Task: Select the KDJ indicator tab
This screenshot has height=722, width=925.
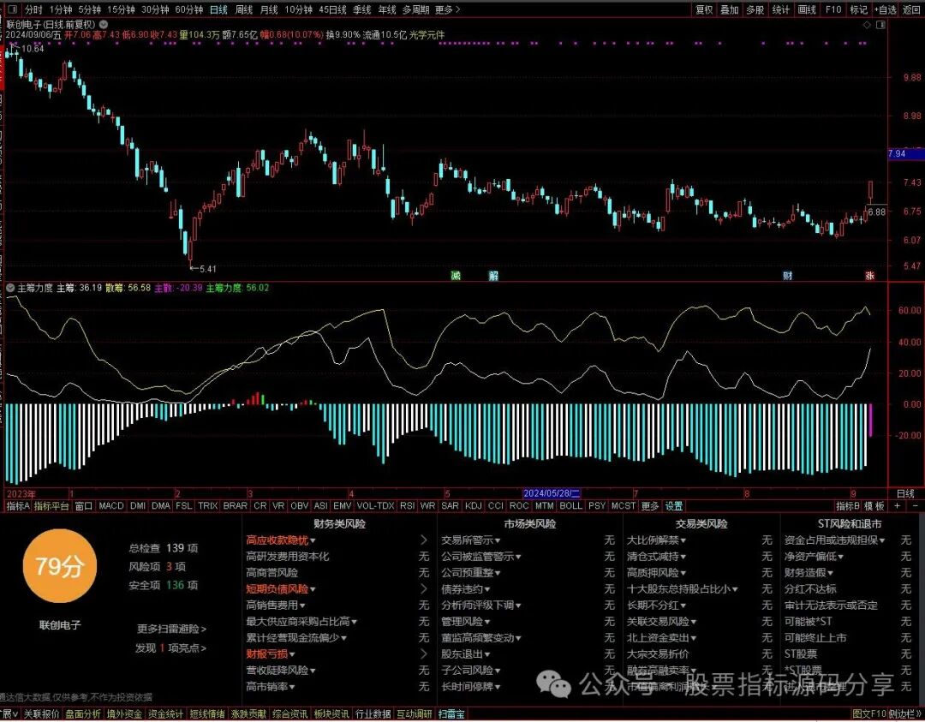Action: pyautogui.click(x=473, y=506)
